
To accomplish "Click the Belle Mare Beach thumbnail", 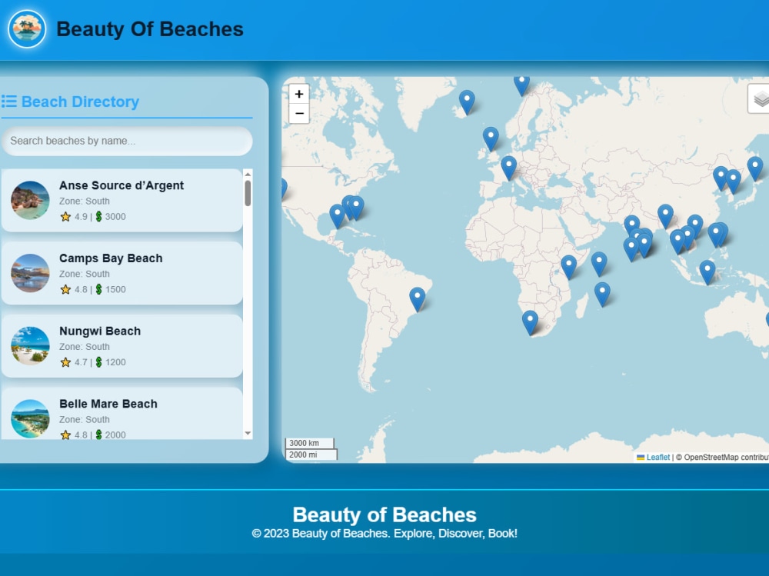I will [x=31, y=418].
